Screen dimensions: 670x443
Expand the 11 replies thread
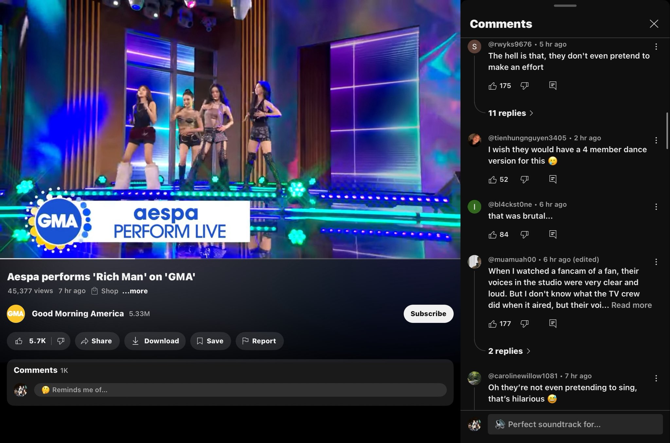(511, 113)
